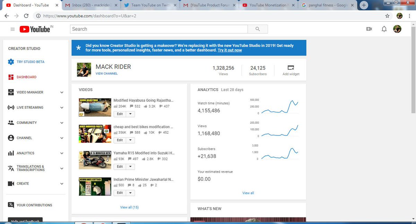Expand the Channel section
This screenshot has height=224, width=416.
pyautogui.click(x=62, y=138)
